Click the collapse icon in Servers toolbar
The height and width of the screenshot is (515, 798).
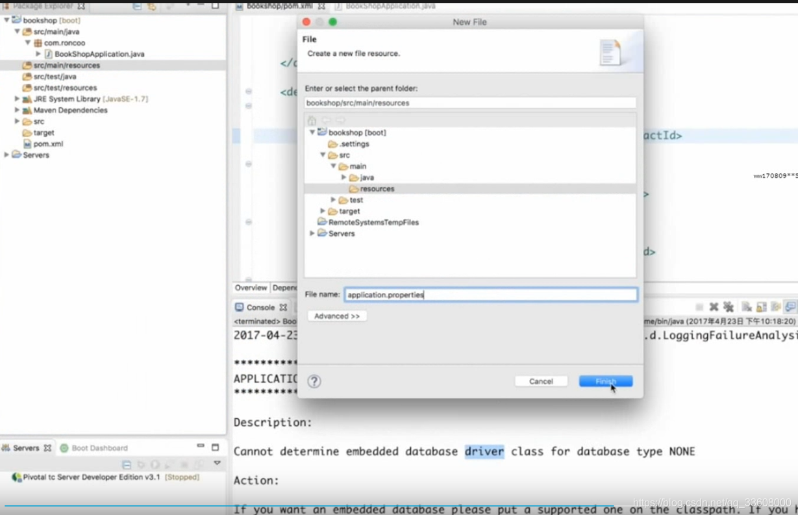(127, 465)
